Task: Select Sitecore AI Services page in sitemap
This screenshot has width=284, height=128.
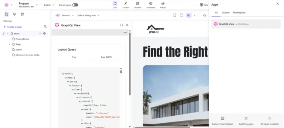Action: coord(28,55)
